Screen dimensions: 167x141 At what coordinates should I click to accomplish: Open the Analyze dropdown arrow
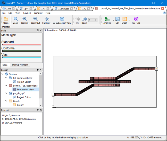pyautogui.click(x=113, y=20)
